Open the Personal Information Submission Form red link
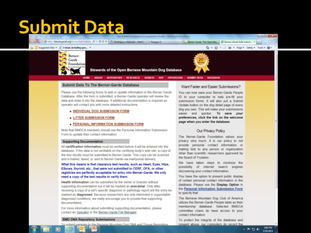This screenshot has height=233, width=311. (x=108, y=124)
